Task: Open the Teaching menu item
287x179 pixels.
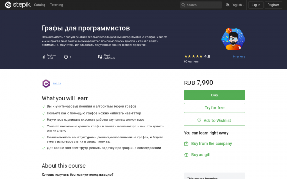Action: (56, 5)
